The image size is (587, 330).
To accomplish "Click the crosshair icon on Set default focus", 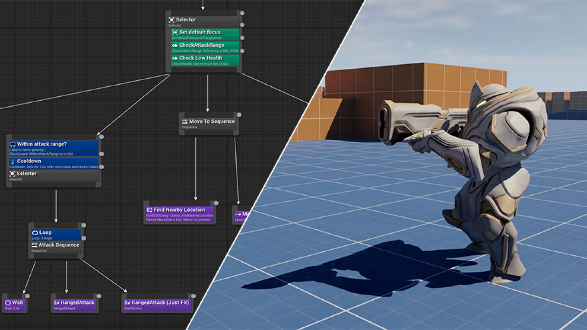I will click(x=175, y=33).
